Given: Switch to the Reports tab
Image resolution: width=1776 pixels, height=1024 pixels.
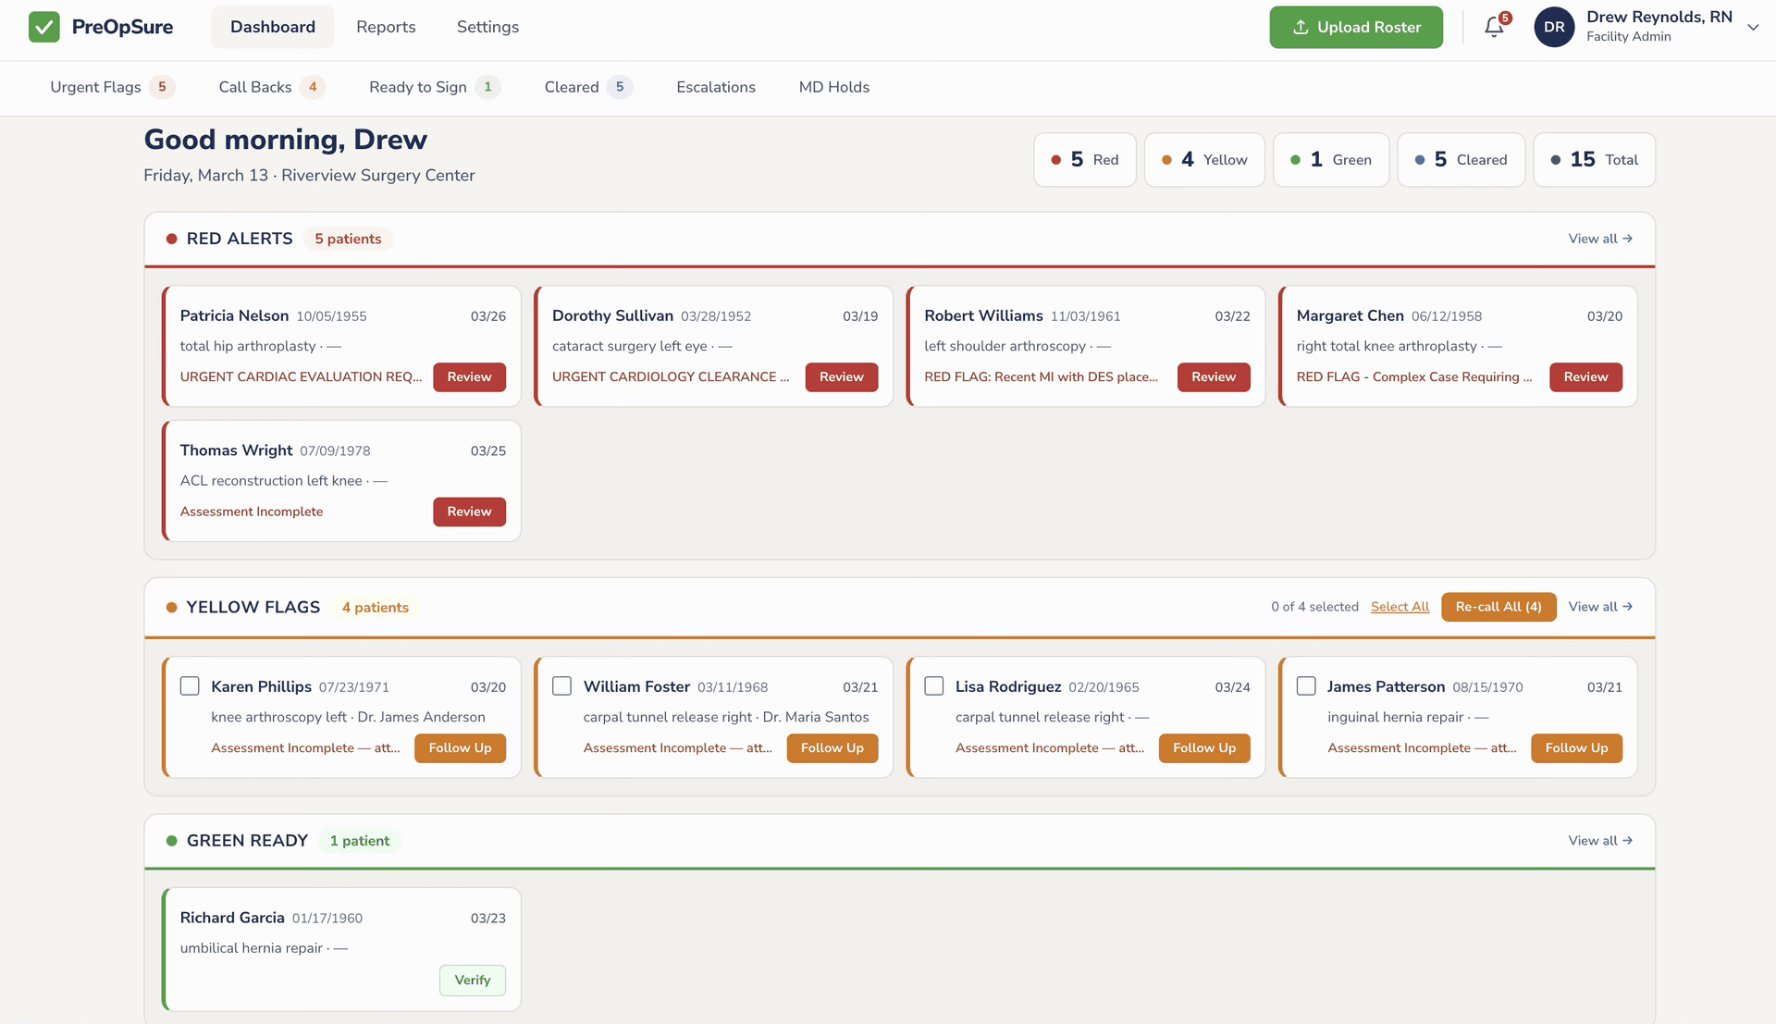Looking at the screenshot, I should tap(386, 27).
